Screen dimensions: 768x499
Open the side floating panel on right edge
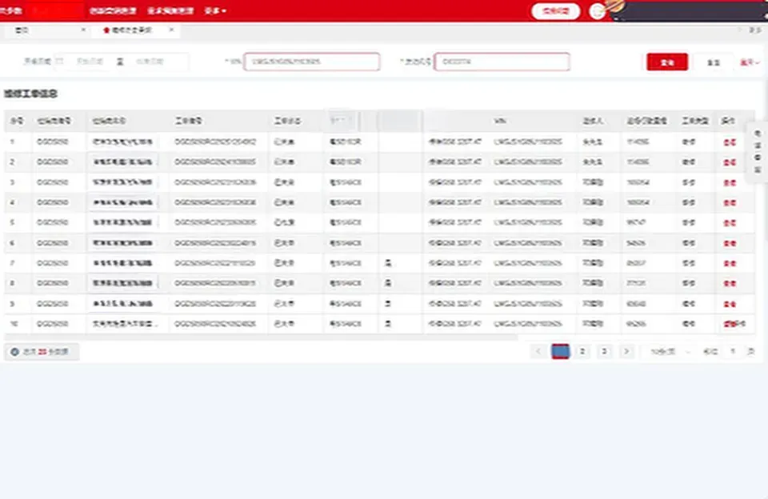[x=758, y=152]
